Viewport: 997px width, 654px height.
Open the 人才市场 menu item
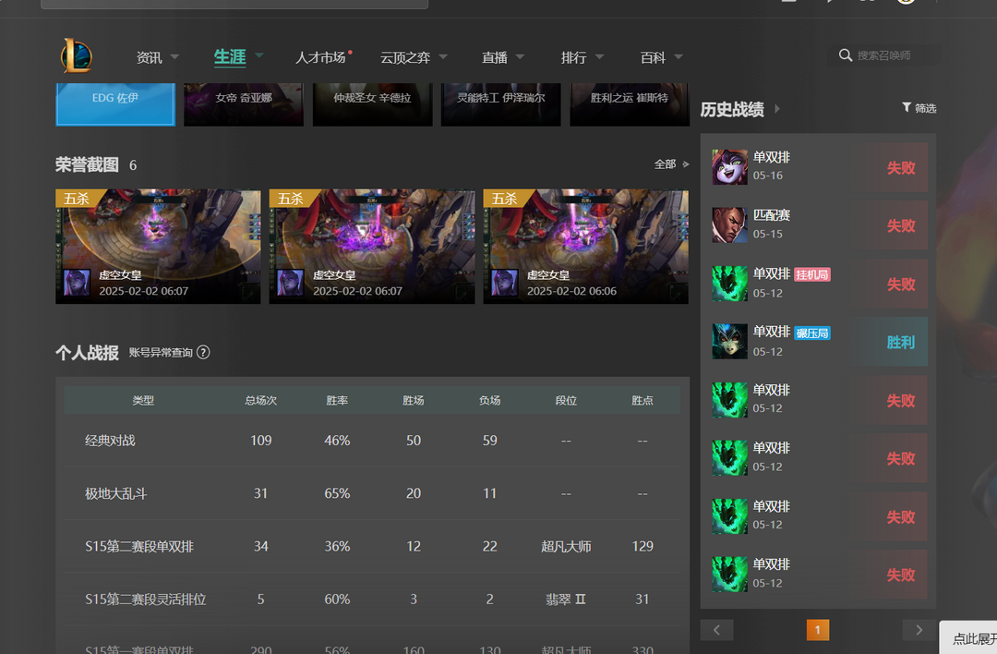pyautogui.click(x=320, y=57)
